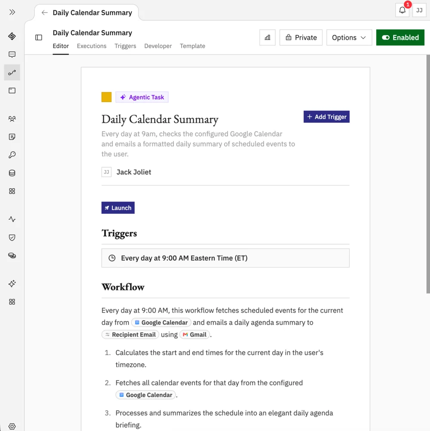Switch to the Executions tab
Viewport: 430px width, 431px height.
tap(91, 46)
